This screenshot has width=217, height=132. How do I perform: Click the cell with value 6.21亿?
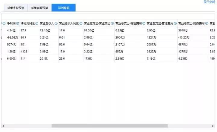(x=130, y=30)
